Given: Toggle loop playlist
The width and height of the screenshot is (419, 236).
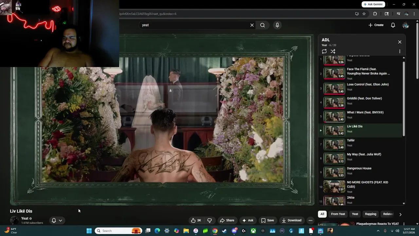Looking at the screenshot, I should [x=324, y=51].
